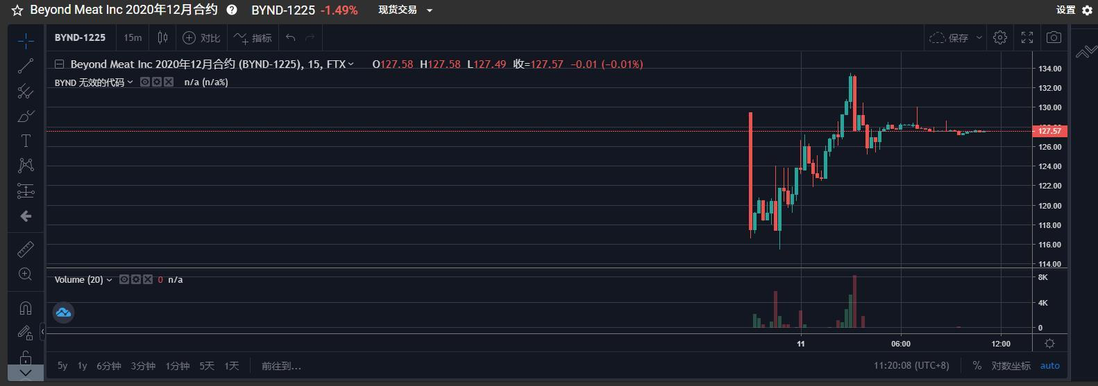Take a chart snapshot with camera
Viewport: 1098px width, 386px height.
(1054, 37)
